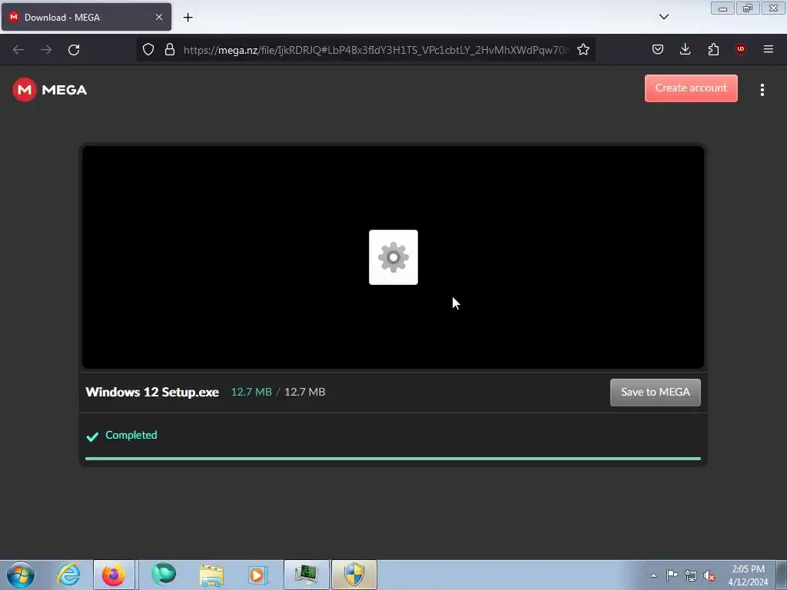Open a new browser tab

point(188,18)
